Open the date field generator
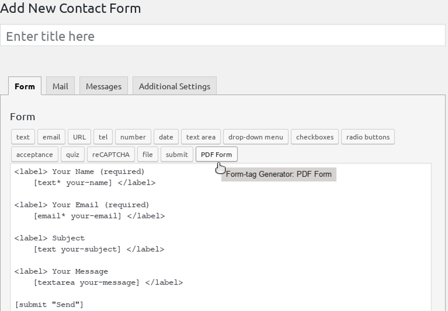Viewport: 448px width, 311px height. click(x=166, y=136)
